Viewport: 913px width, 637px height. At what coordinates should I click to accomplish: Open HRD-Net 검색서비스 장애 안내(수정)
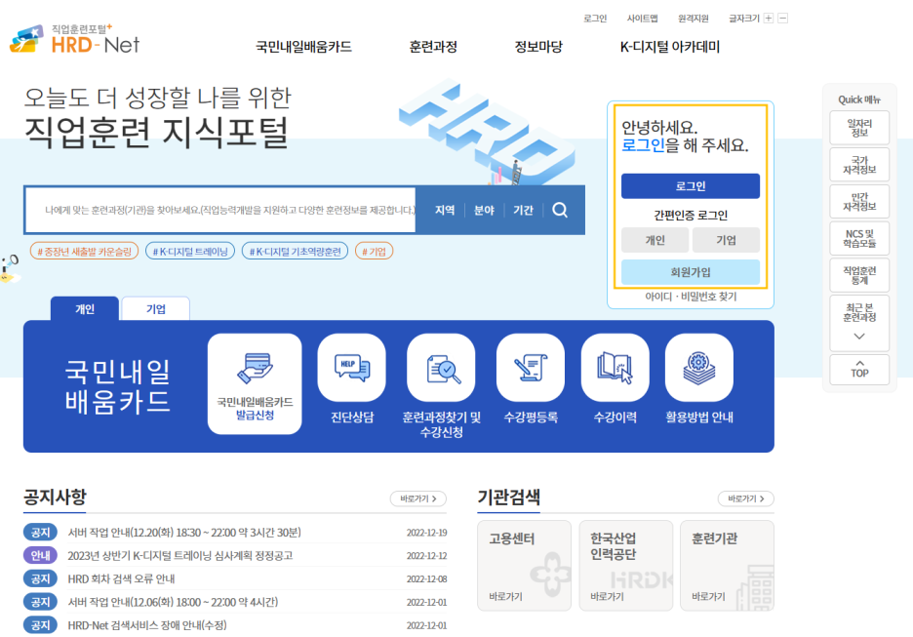147,625
